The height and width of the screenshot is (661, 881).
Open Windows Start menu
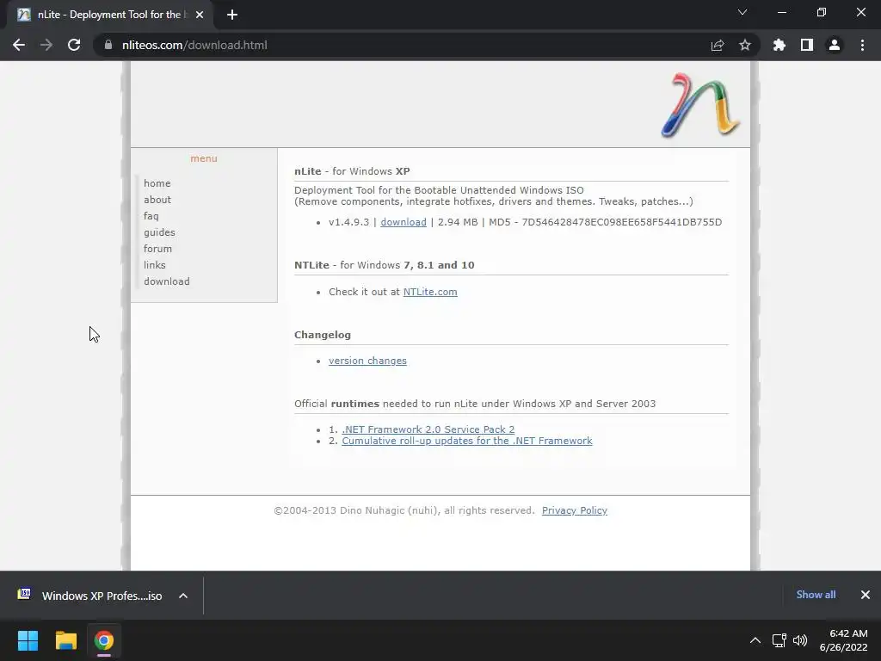[28, 640]
